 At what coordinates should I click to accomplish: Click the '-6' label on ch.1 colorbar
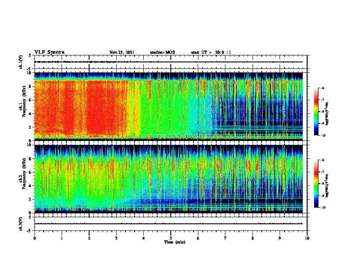point(322,88)
